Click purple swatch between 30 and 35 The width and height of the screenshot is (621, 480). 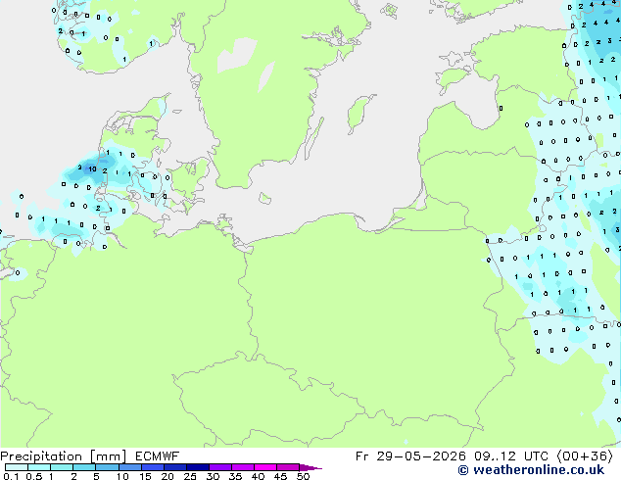(220, 467)
